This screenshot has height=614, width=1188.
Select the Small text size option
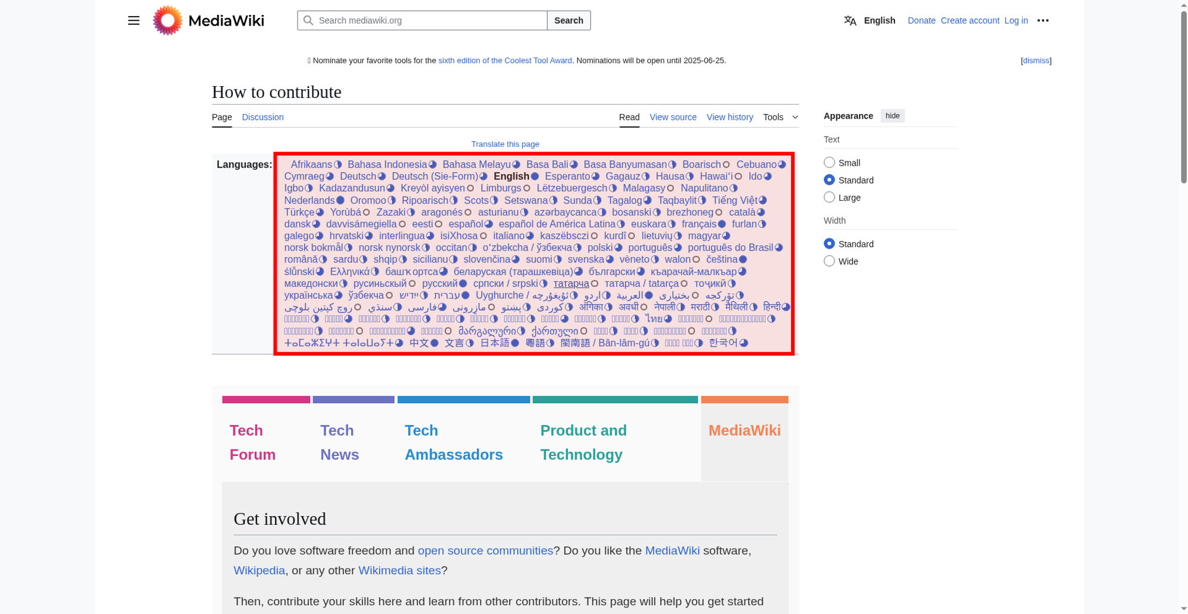pyautogui.click(x=829, y=162)
